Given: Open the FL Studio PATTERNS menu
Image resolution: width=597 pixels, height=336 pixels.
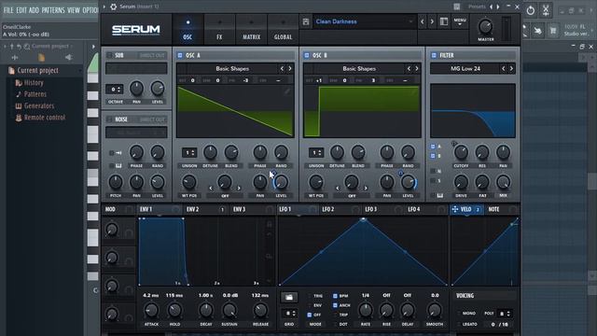Looking at the screenshot, I should pos(53,10).
